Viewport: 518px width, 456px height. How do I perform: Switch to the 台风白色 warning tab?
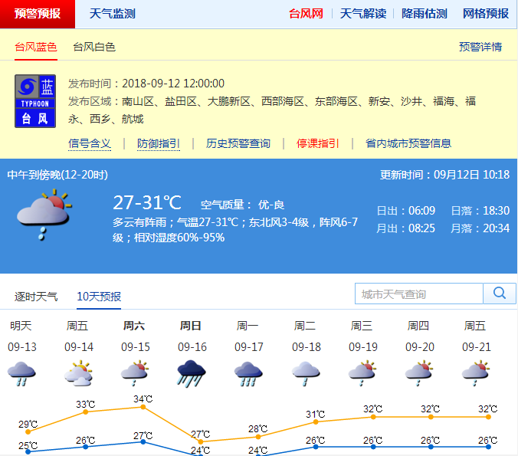94,48
